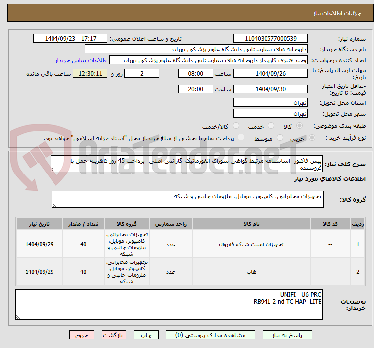Click the شماره نیاز number field
This screenshot has width=374, height=348.
pyautogui.click(x=270, y=39)
